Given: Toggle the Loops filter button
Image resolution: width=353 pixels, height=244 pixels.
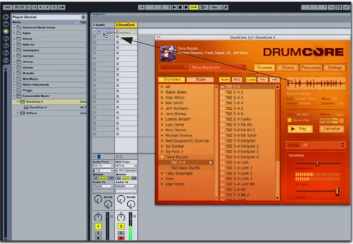Looking at the screenshot, I should pos(251,79).
